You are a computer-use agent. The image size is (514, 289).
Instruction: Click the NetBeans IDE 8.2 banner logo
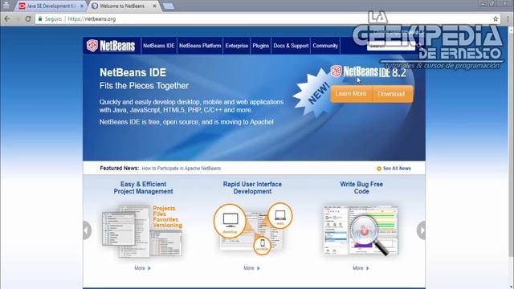369,71
